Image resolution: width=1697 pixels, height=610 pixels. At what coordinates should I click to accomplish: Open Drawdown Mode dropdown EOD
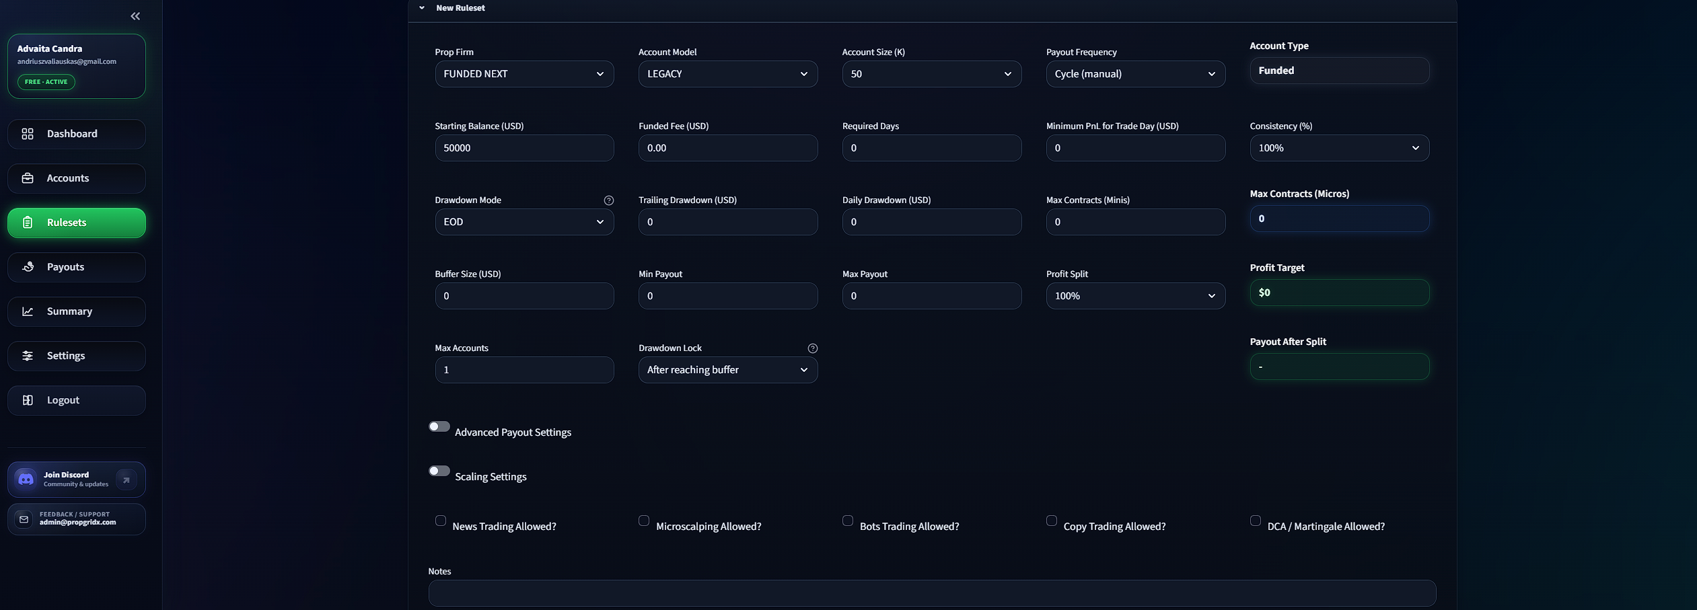tap(524, 222)
